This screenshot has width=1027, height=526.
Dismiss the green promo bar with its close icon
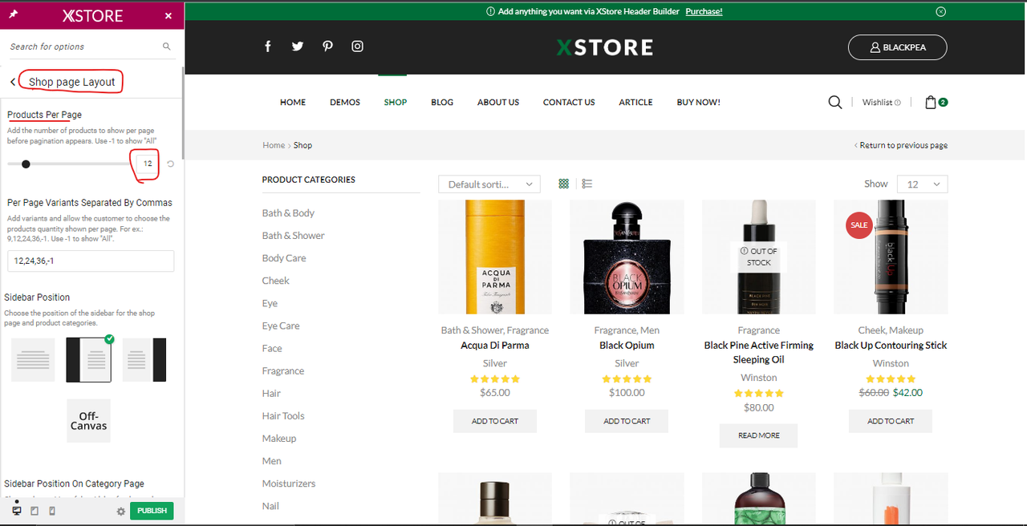click(941, 11)
